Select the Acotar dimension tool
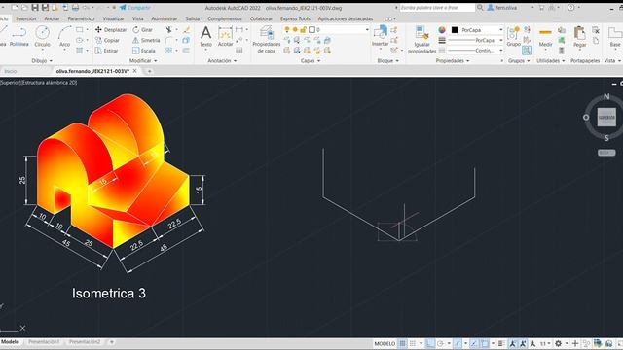 coord(225,37)
